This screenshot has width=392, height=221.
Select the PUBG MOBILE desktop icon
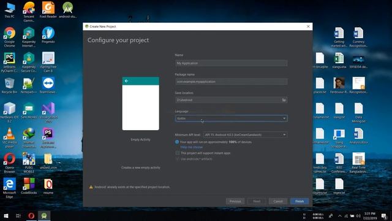(29, 163)
